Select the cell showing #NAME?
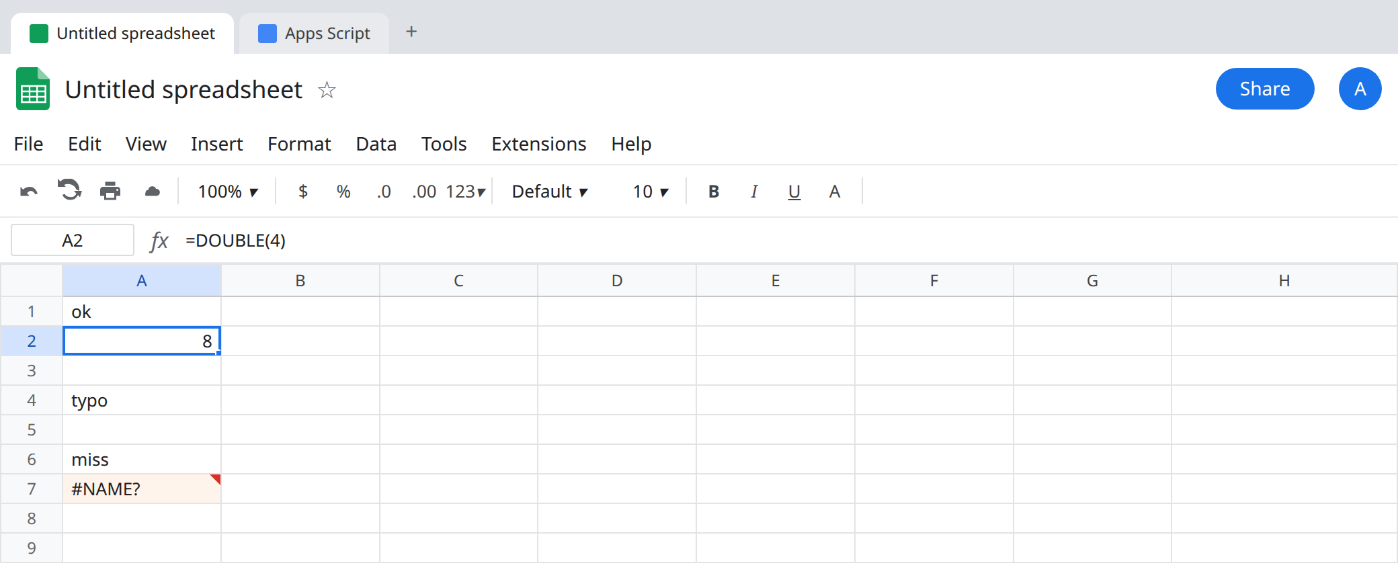This screenshot has width=1398, height=586. point(142,489)
